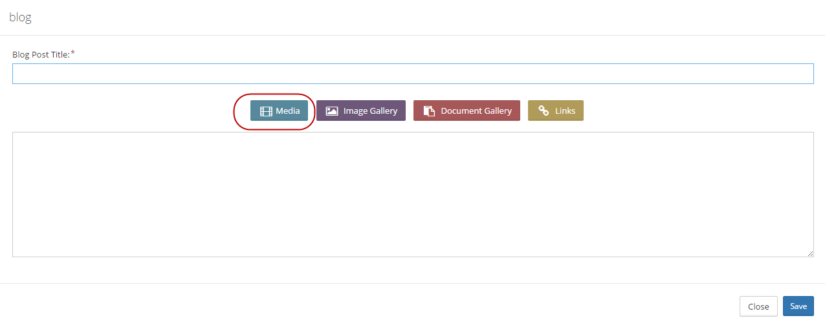
Task: Click the 'blog' dialog heading
Action: click(x=20, y=17)
